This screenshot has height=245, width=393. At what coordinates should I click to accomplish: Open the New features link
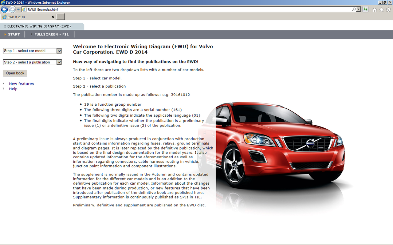[22, 84]
